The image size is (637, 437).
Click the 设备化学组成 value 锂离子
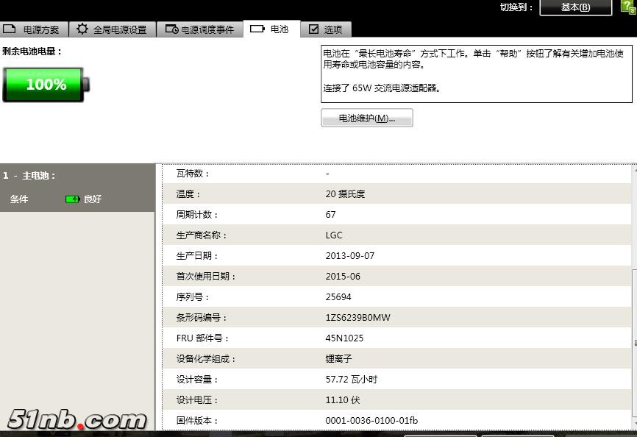click(338, 358)
